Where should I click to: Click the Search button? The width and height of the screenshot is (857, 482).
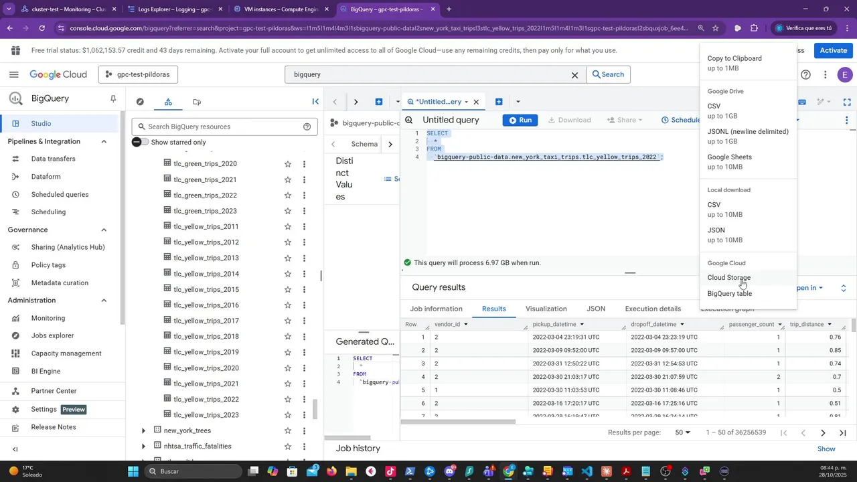click(x=608, y=75)
